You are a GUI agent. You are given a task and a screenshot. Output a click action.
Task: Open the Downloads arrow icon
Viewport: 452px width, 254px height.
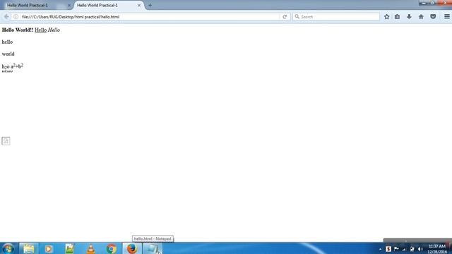click(x=409, y=17)
